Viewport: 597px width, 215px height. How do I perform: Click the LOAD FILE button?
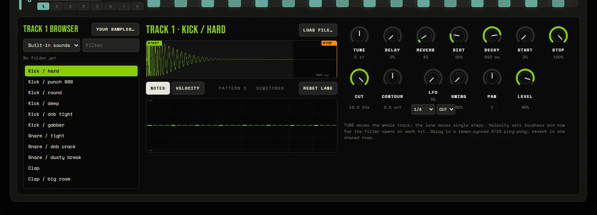[318, 30]
